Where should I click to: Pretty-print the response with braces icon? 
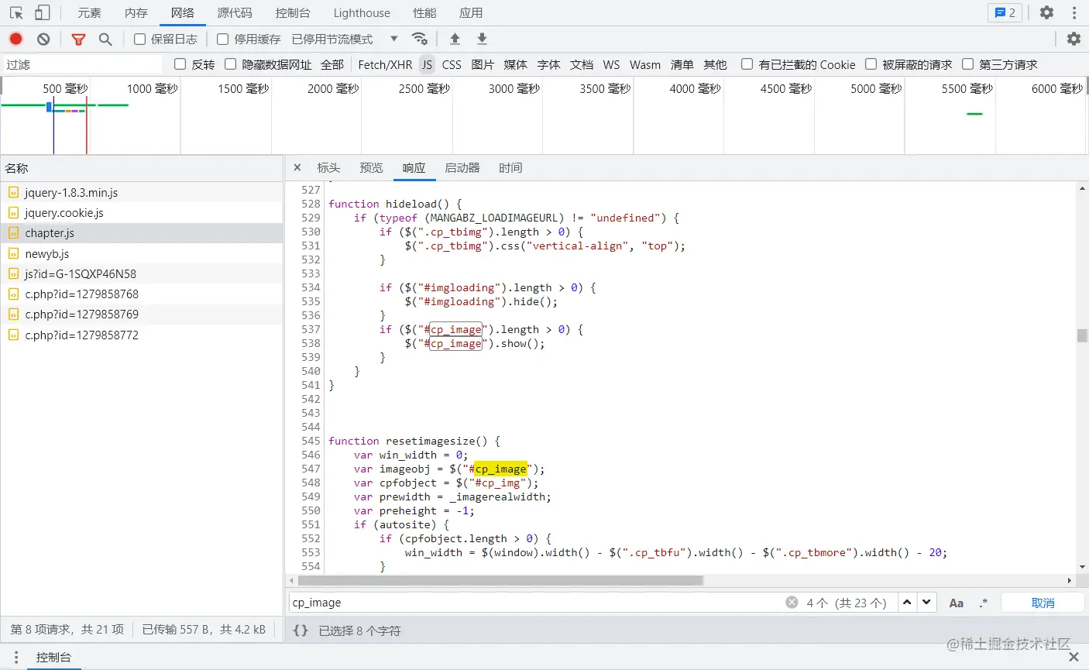(301, 630)
